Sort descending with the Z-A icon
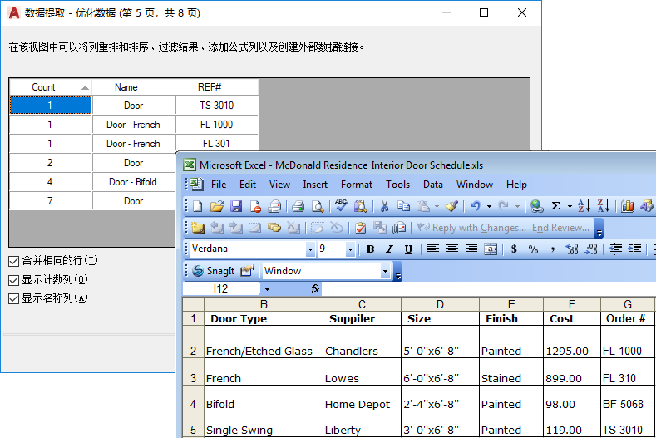Viewport: 656px width, 438px height. coord(604,206)
